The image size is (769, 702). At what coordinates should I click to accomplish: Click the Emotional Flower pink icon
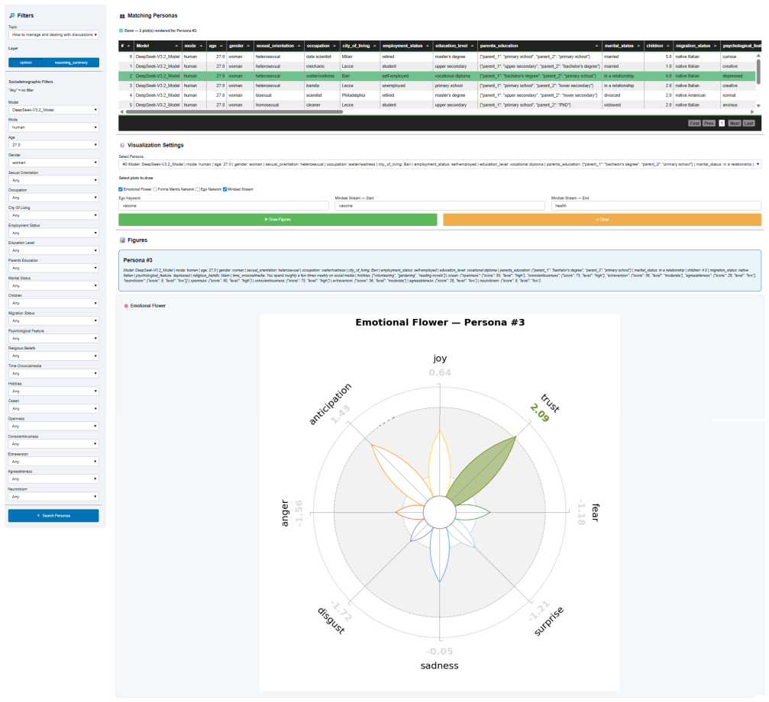coord(126,306)
